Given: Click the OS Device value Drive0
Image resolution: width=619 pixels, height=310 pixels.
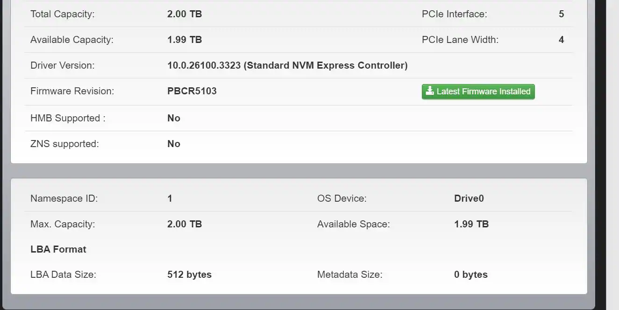Looking at the screenshot, I should [469, 198].
